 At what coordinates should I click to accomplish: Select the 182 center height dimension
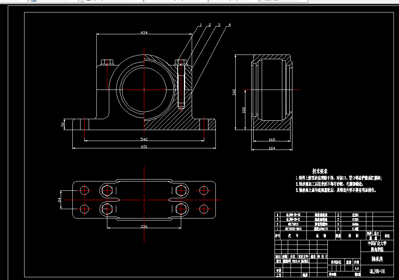click(x=243, y=110)
